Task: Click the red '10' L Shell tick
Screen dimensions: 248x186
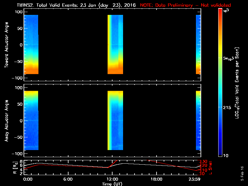Action: point(205,170)
